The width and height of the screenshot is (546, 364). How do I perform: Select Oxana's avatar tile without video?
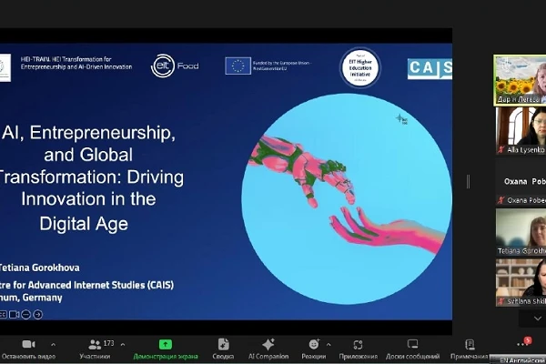pyautogui.click(x=521, y=181)
